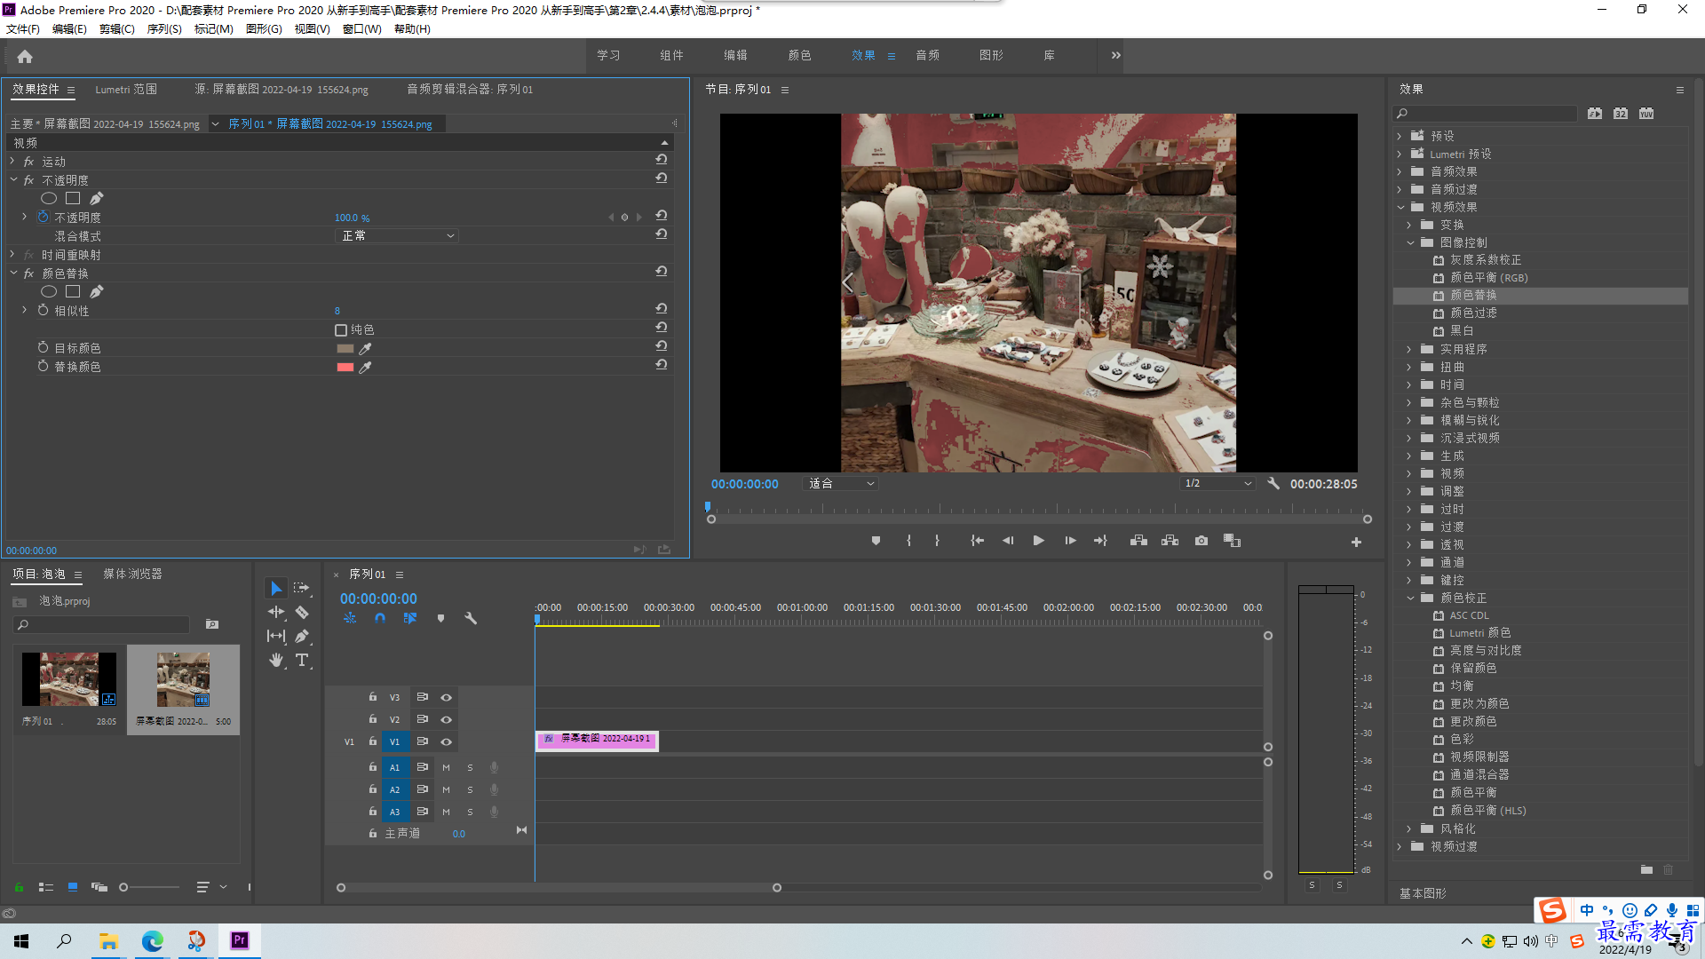1705x959 pixels.
Task: Select the Pen tool in tools panel
Action: pos(302,636)
